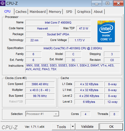The image size is (125, 131).
Task: Switch to the Caches tab
Action: [x=21, y=12]
